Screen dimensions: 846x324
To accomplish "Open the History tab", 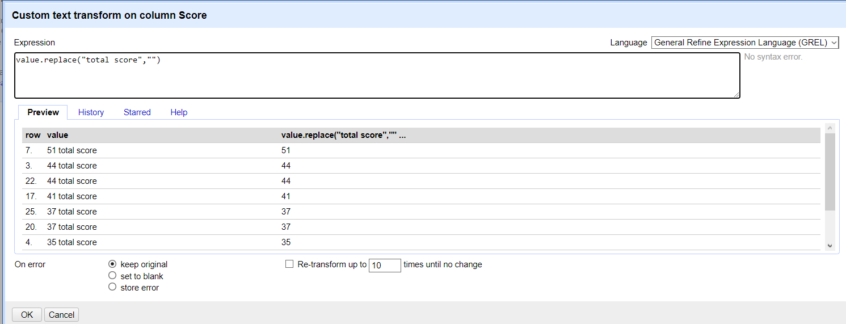I will coord(91,112).
